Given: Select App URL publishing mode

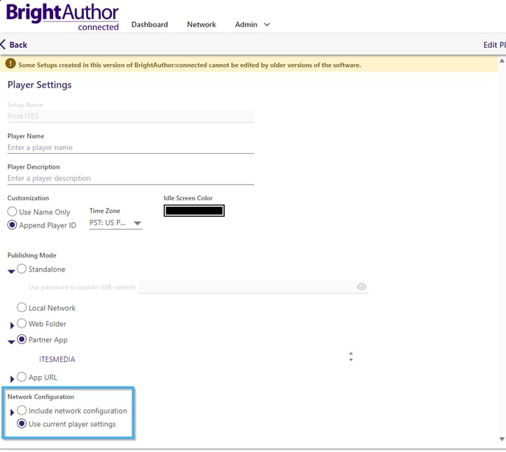Looking at the screenshot, I should click(x=21, y=377).
